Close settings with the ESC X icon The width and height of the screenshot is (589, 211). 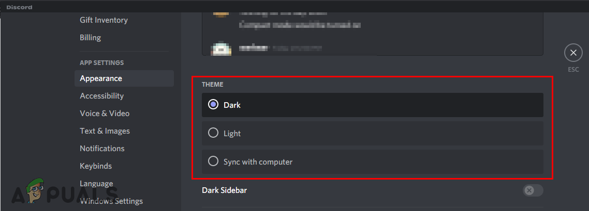[573, 53]
